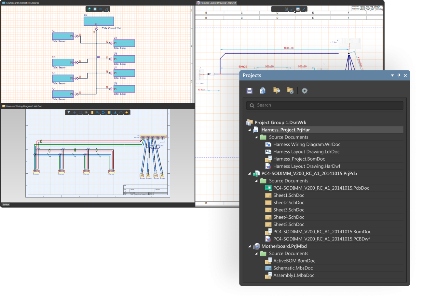
Task: Switch to MultiBoardSchematic1.MbsDoc tab
Action: point(22,3)
